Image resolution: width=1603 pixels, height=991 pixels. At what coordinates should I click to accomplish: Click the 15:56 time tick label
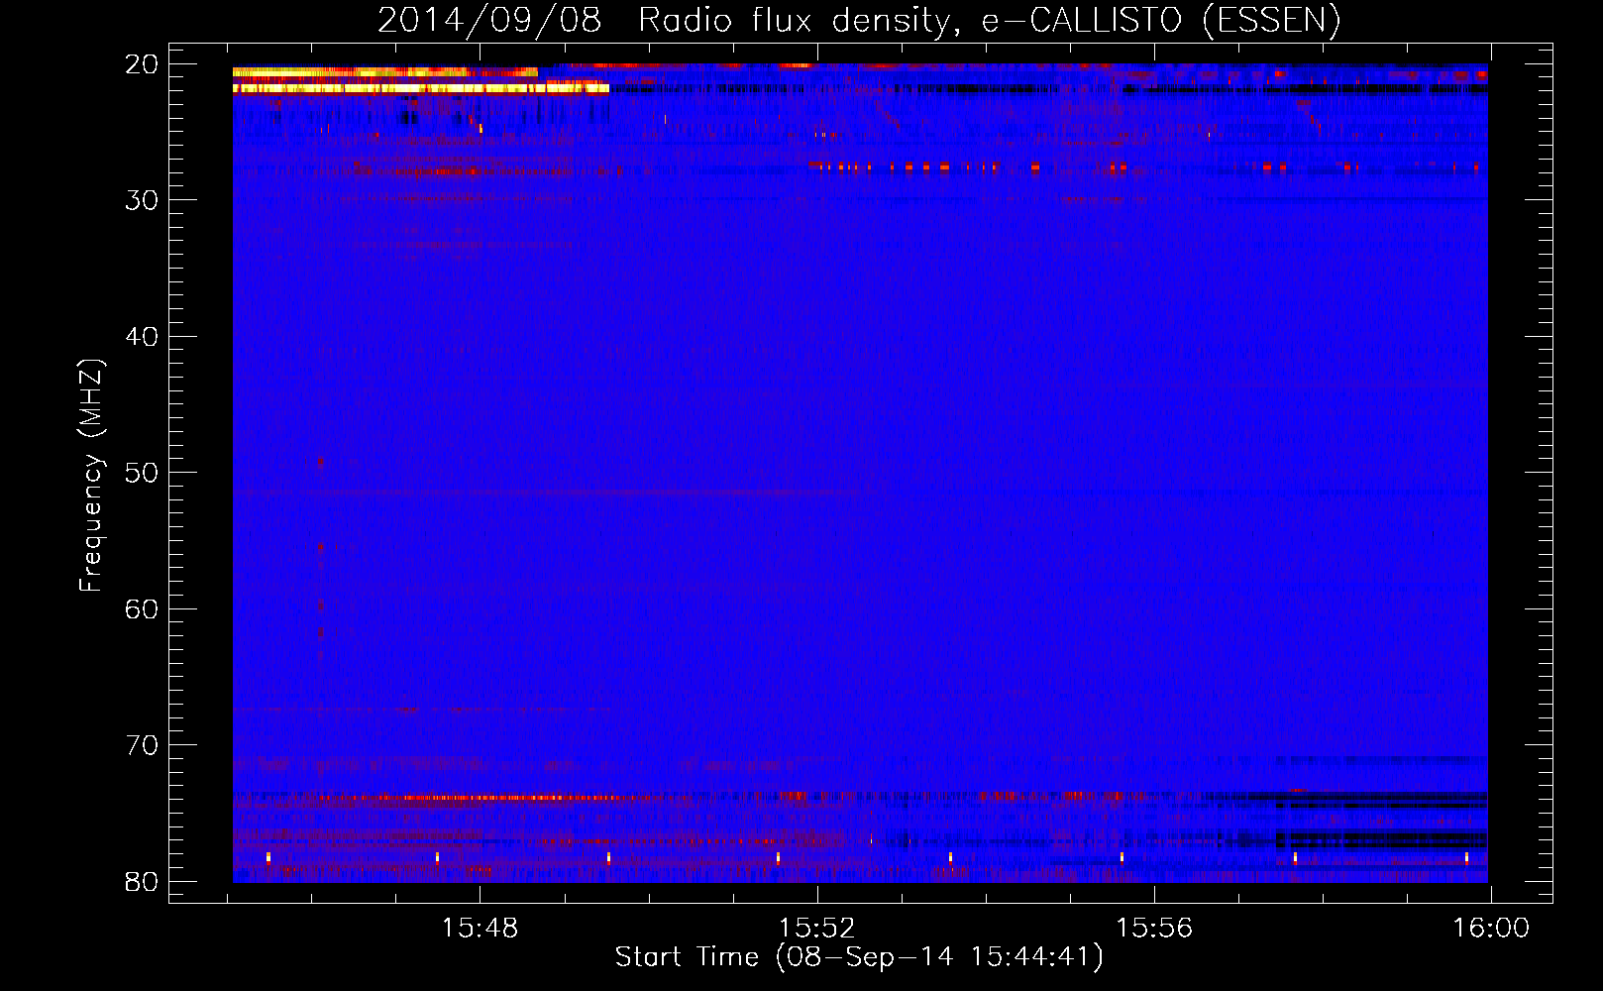pyautogui.click(x=1154, y=929)
